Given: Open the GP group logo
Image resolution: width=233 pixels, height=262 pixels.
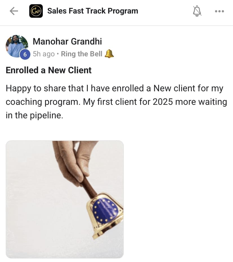Looking at the screenshot, I should pos(36,11).
